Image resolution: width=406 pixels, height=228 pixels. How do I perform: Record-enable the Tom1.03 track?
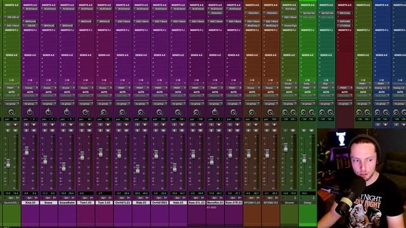pyautogui.click(x=89, y=125)
